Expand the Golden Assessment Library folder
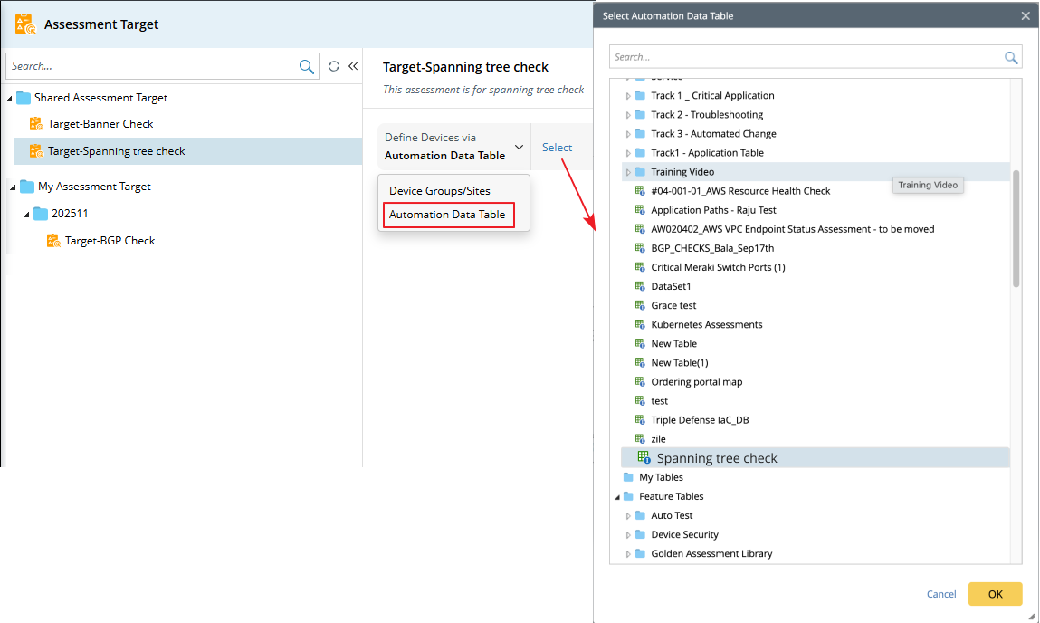This screenshot has height=623, width=1040. point(628,554)
